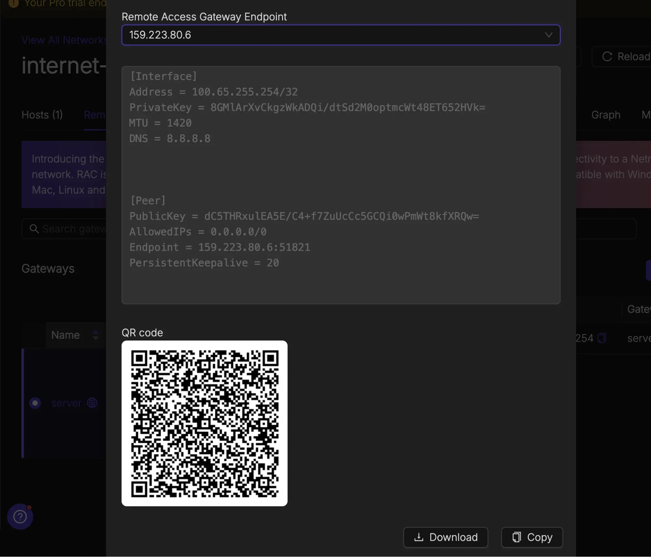Click the QR code image
The width and height of the screenshot is (651, 557).
[204, 423]
